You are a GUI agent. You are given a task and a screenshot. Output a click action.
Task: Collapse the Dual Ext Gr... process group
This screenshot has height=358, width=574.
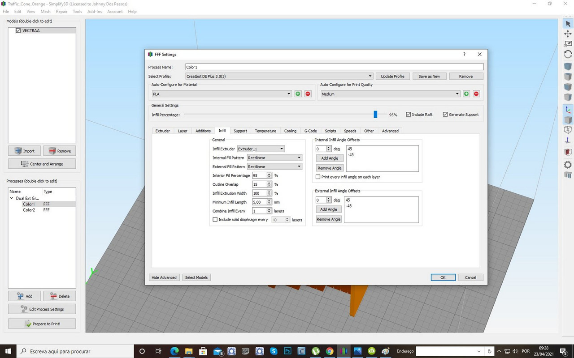pos(12,198)
